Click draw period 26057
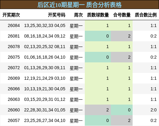Image resolution: width=159 pixels, height=126 pixels. 14,120
